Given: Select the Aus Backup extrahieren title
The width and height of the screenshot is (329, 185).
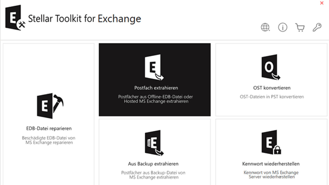Looking at the screenshot, I should point(153,164).
